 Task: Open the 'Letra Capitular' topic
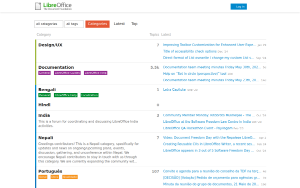click(x=174, y=90)
